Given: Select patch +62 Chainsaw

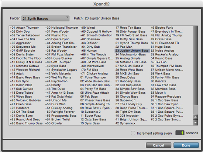Looking at the screenshot, I should point(90,39).
